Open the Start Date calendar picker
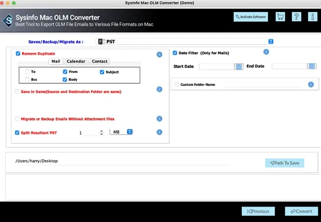Screen dimensions: 321x222 coord(239,66)
